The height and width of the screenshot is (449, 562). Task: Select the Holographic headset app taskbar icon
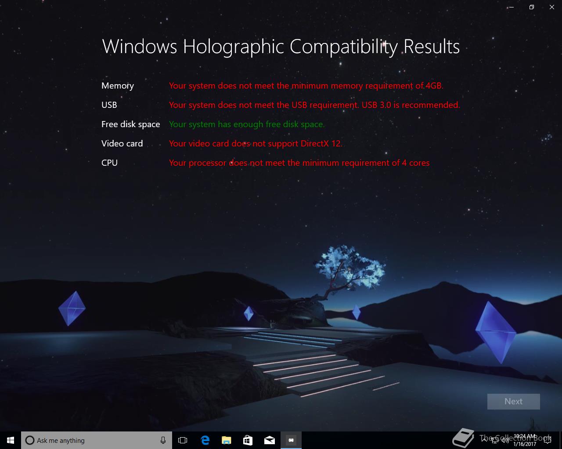(x=291, y=440)
